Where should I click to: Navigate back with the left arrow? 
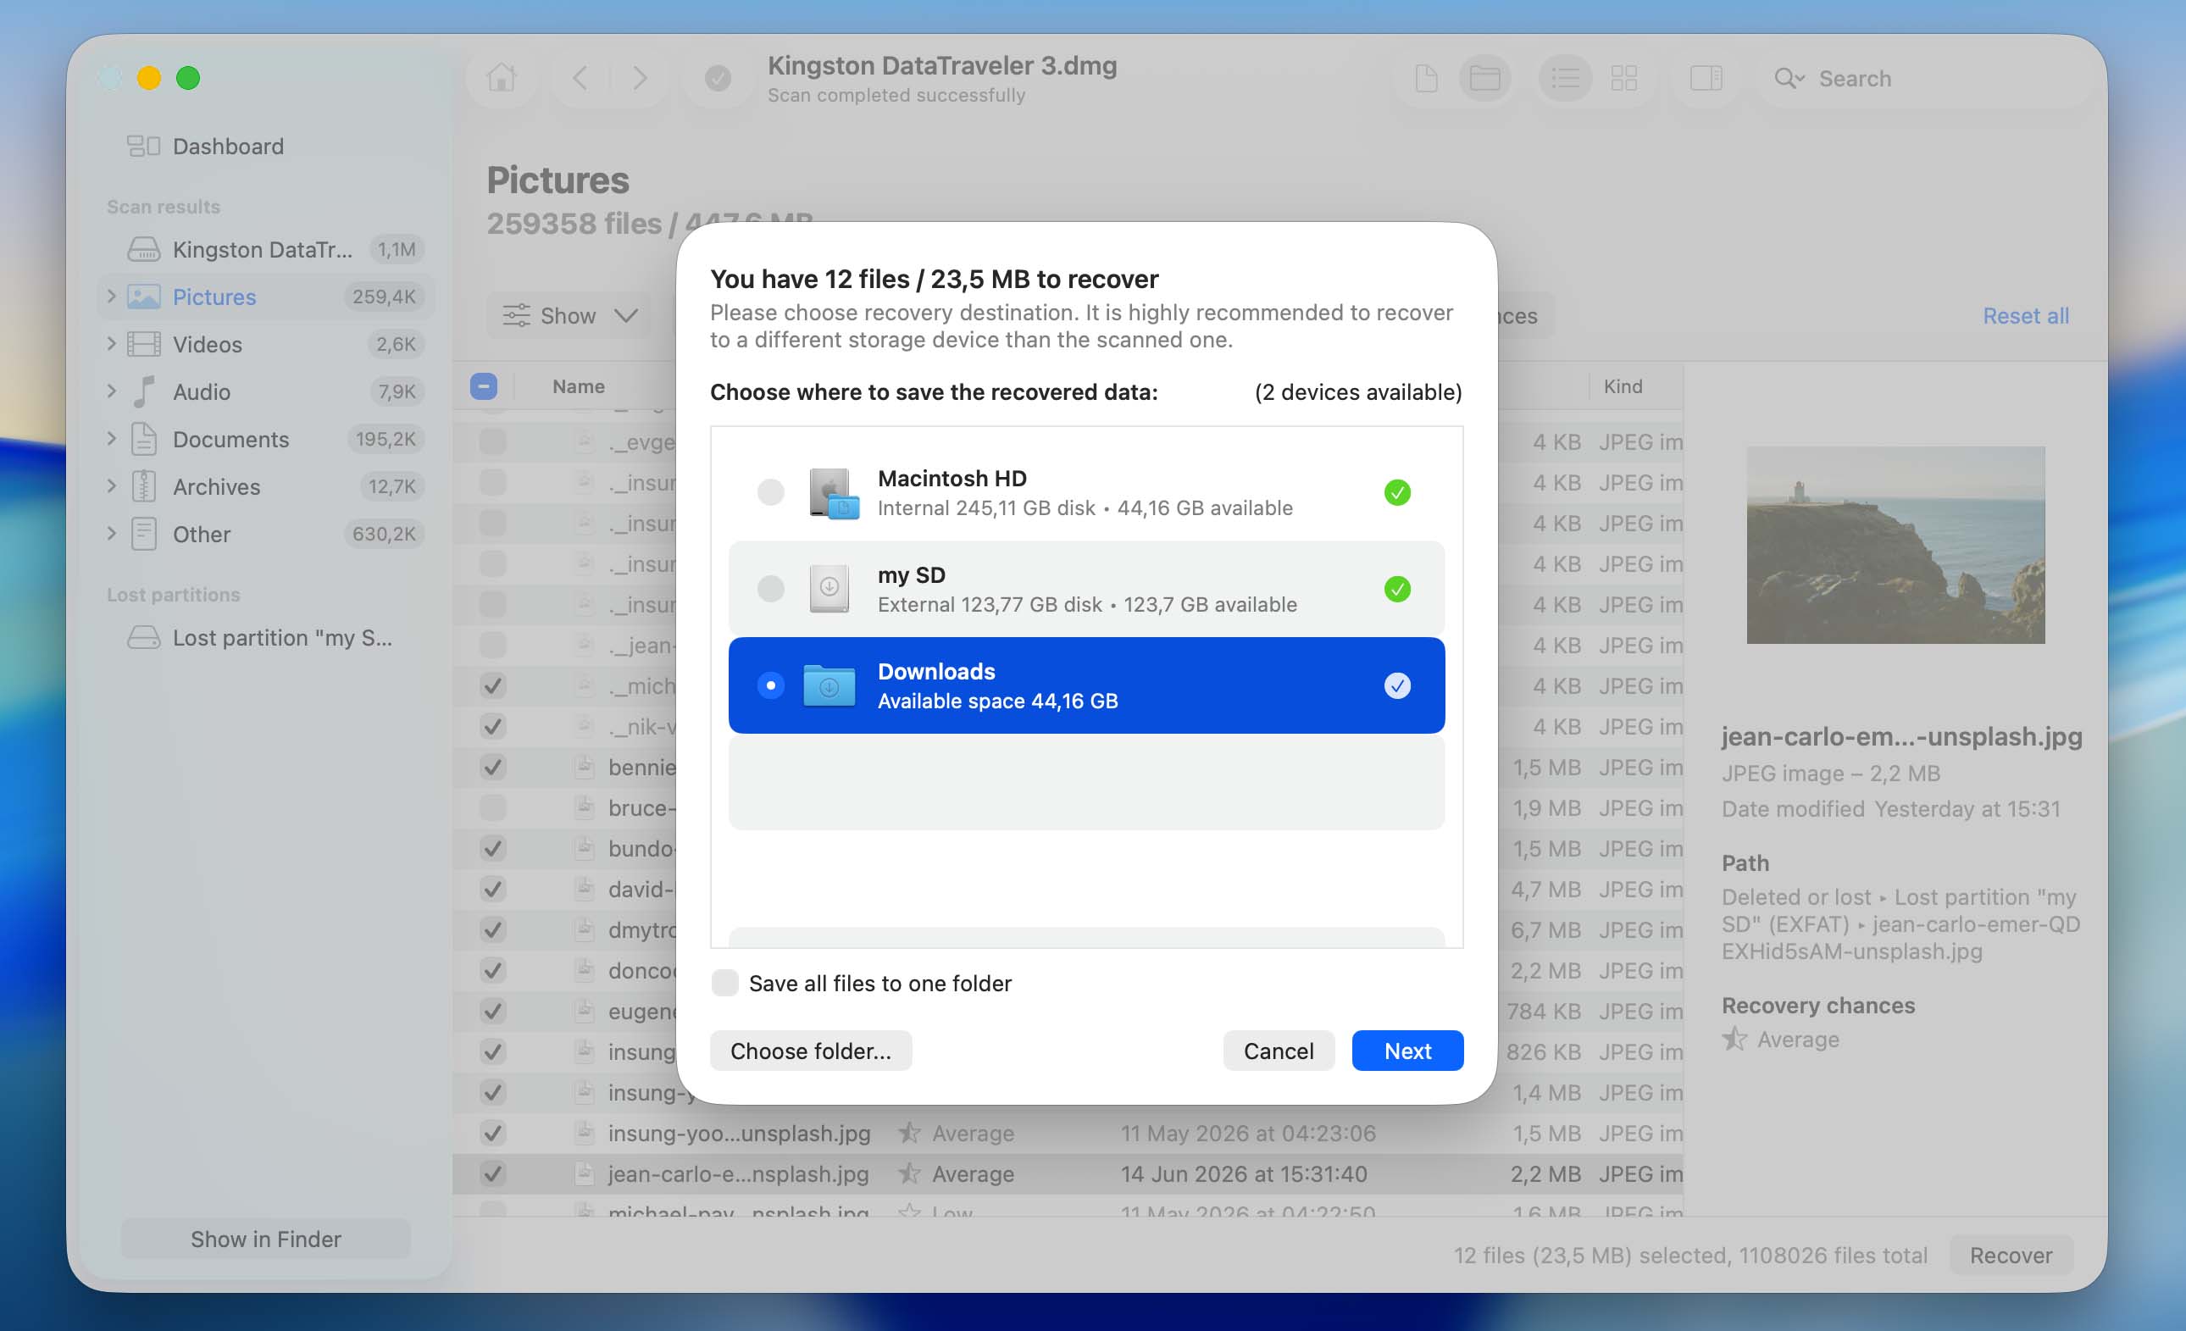[x=580, y=78]
